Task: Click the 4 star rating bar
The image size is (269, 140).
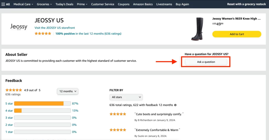Action: (42, 111)
